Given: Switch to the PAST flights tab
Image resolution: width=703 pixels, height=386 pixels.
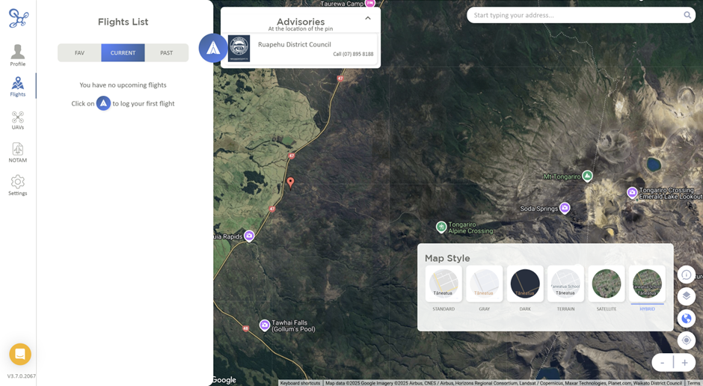Looking at the screenshot, I should tap(166, 53).
